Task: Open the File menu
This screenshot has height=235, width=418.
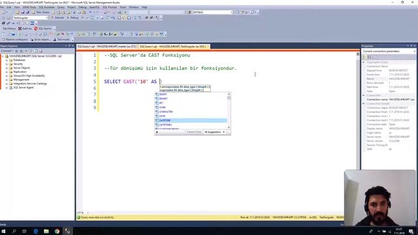Action: tap(2, 7)
